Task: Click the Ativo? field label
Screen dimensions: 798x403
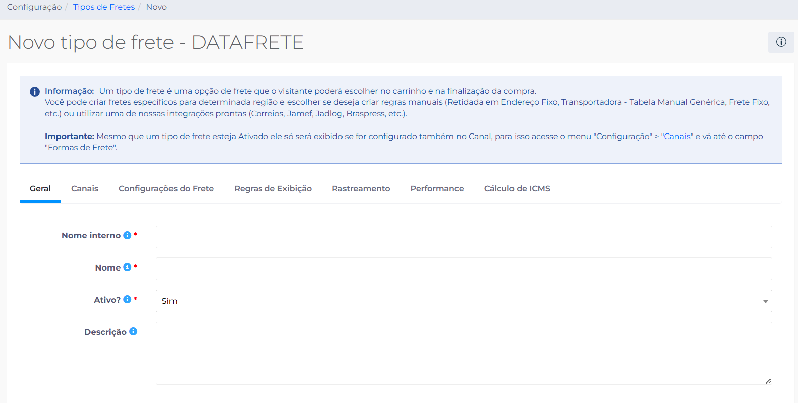Action: click(x=107, y=300)
